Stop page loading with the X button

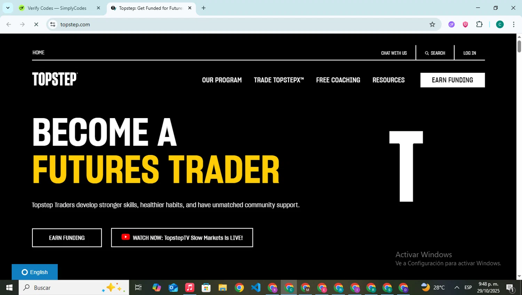click(x=36, y=24)
